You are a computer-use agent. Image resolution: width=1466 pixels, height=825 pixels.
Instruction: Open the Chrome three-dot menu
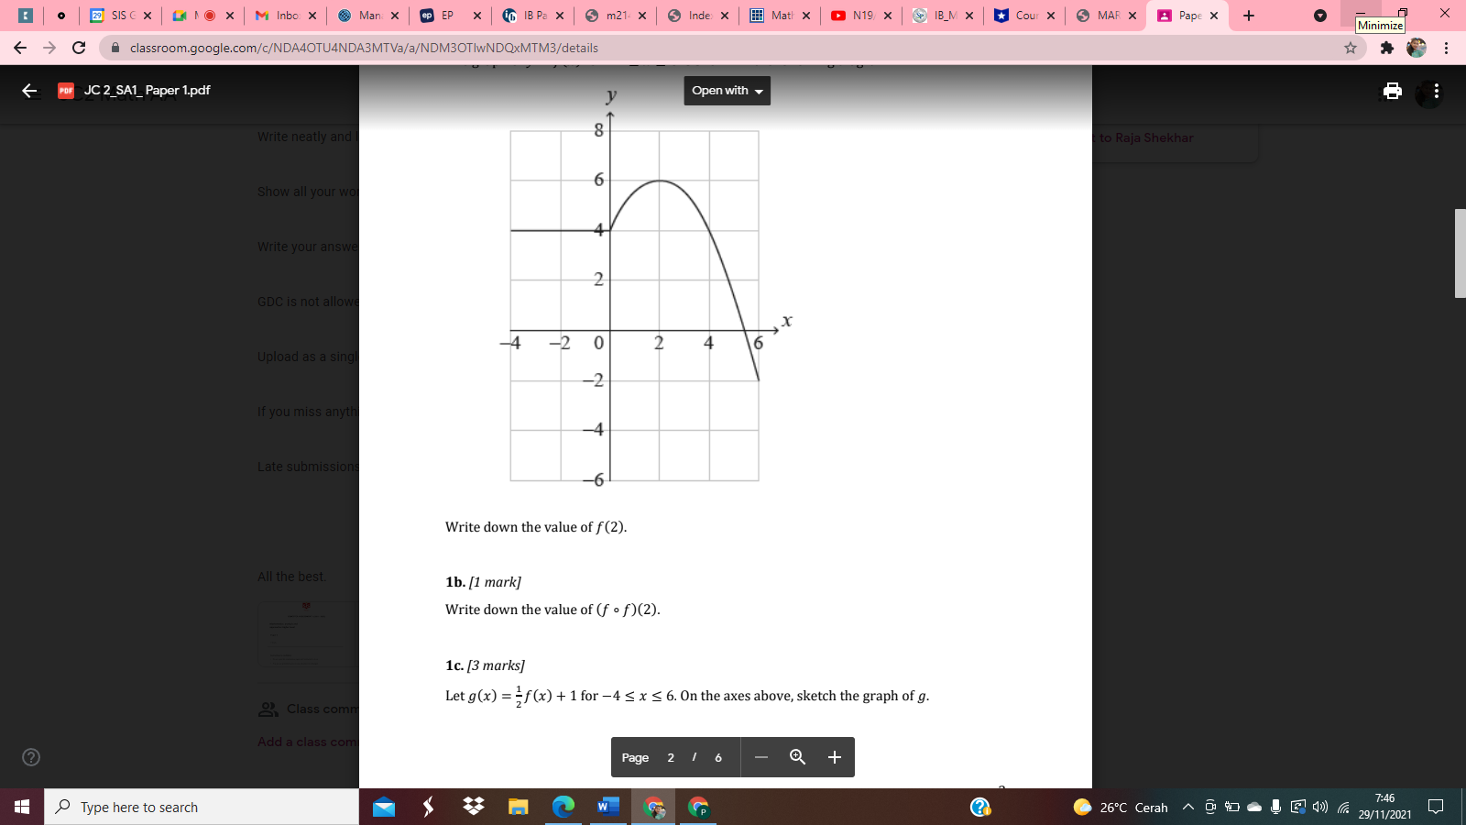pyautogui.click(x=1448, y=48)
